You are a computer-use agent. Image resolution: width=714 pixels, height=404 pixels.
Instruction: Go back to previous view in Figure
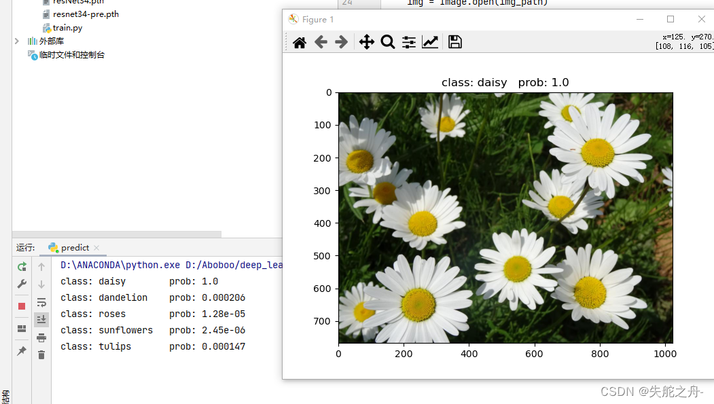pyautogui.click(x=321, y=42)
